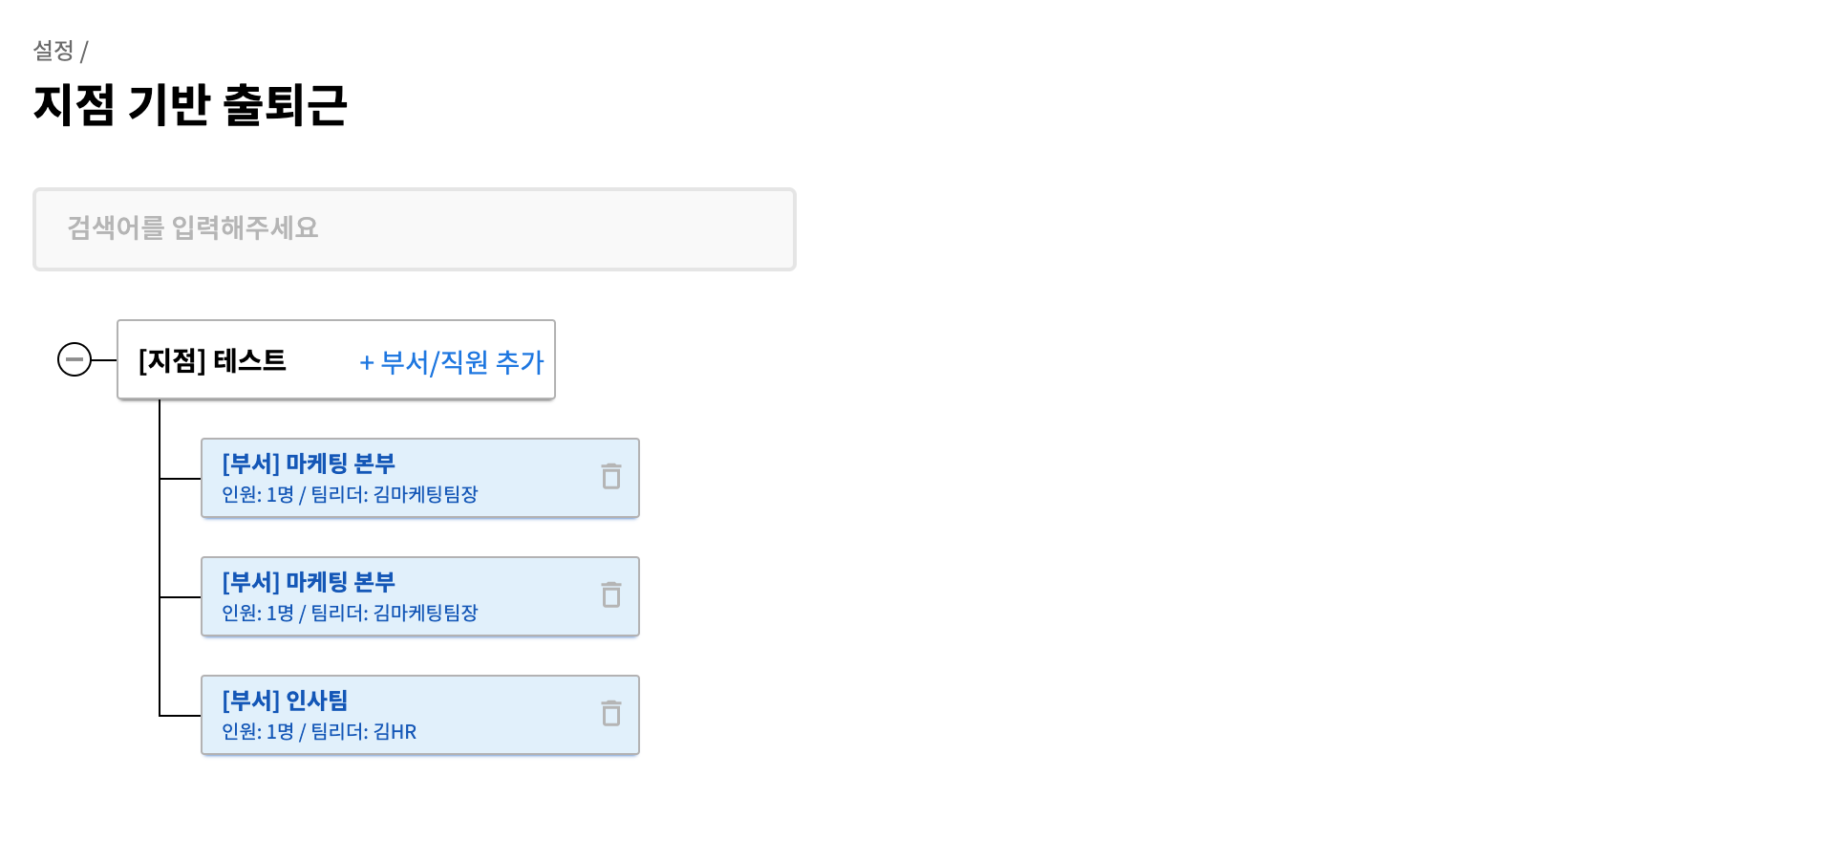Open the [부서] 인사팀 card
The height and width of the screenshot is (841, 1838).
click(420, 715)
